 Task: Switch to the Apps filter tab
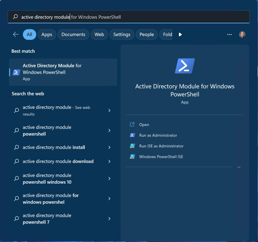[47, 35]
